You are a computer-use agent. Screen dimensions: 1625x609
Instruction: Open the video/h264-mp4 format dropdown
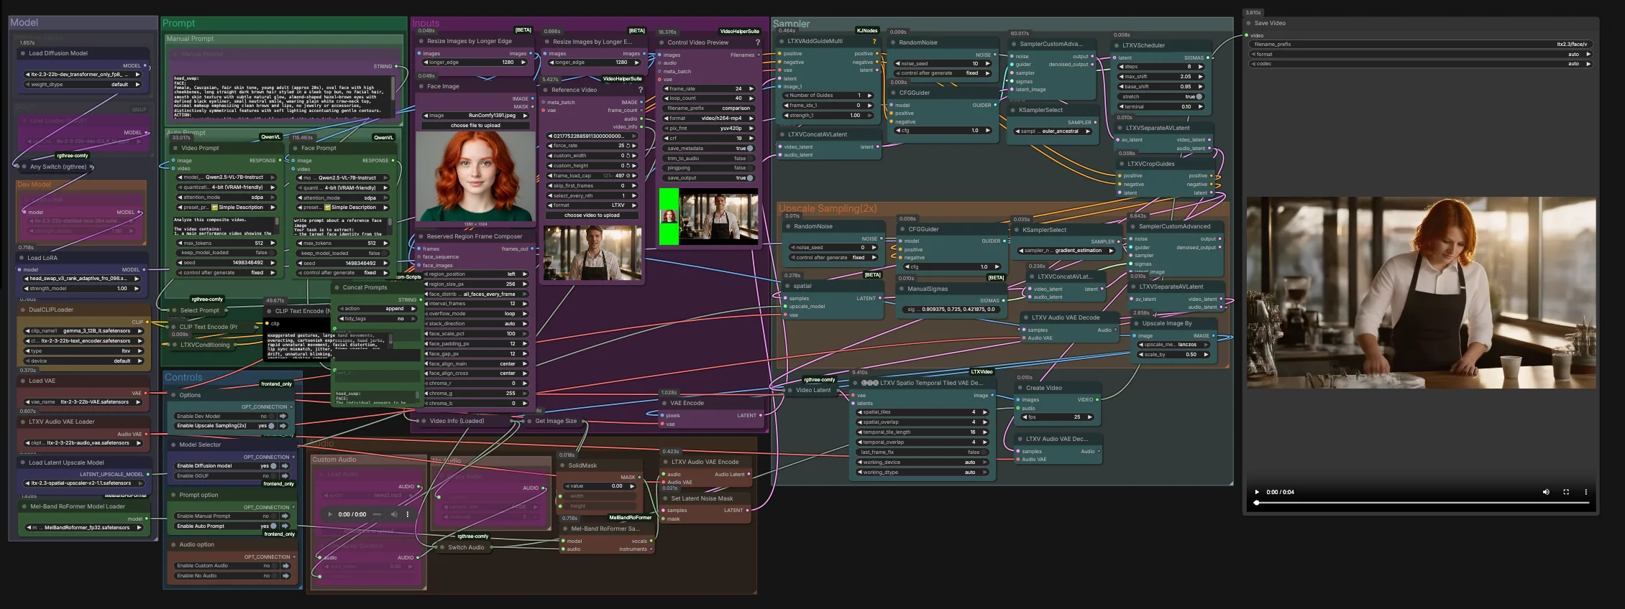pyautogui.click(x=708, y=118)
